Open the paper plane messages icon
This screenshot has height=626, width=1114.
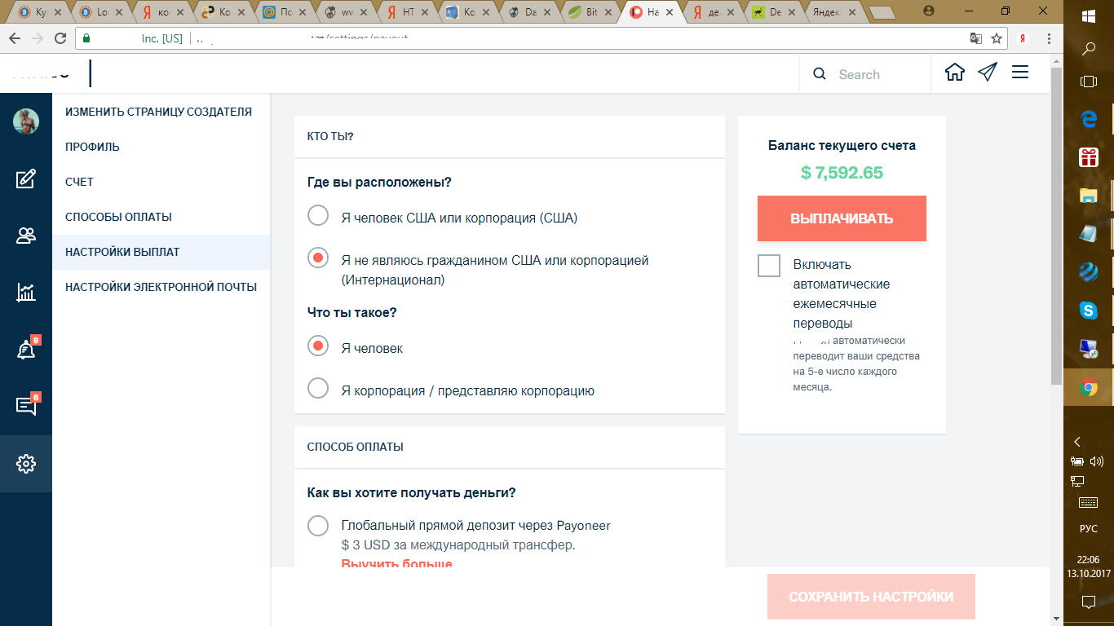click(987, 73)
